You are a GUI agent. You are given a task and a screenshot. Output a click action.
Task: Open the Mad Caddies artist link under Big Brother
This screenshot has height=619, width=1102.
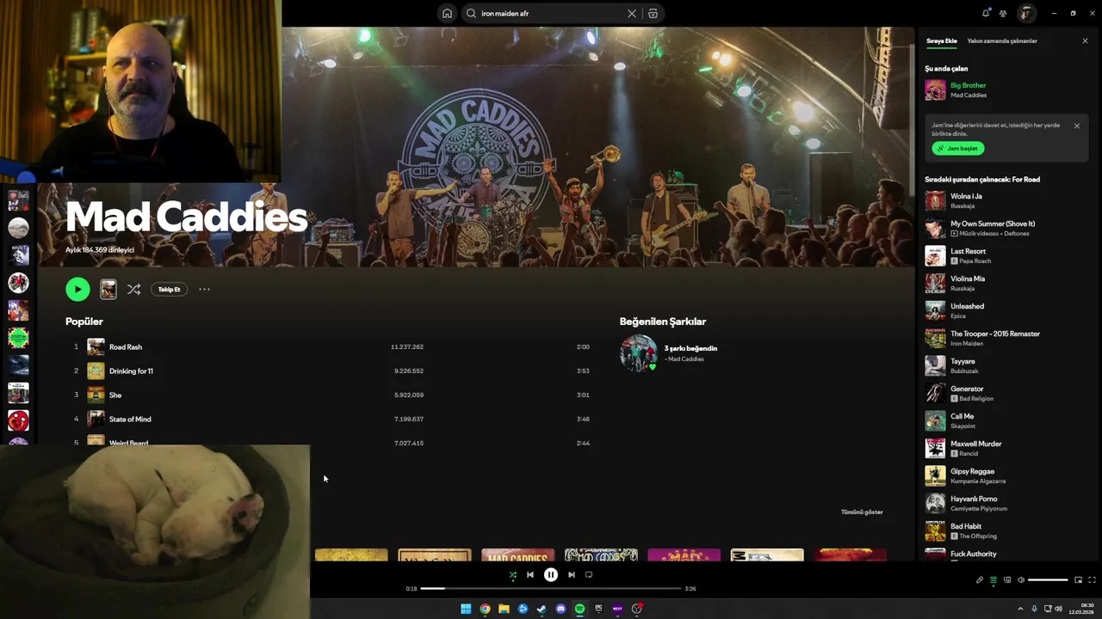pos(969,95)
